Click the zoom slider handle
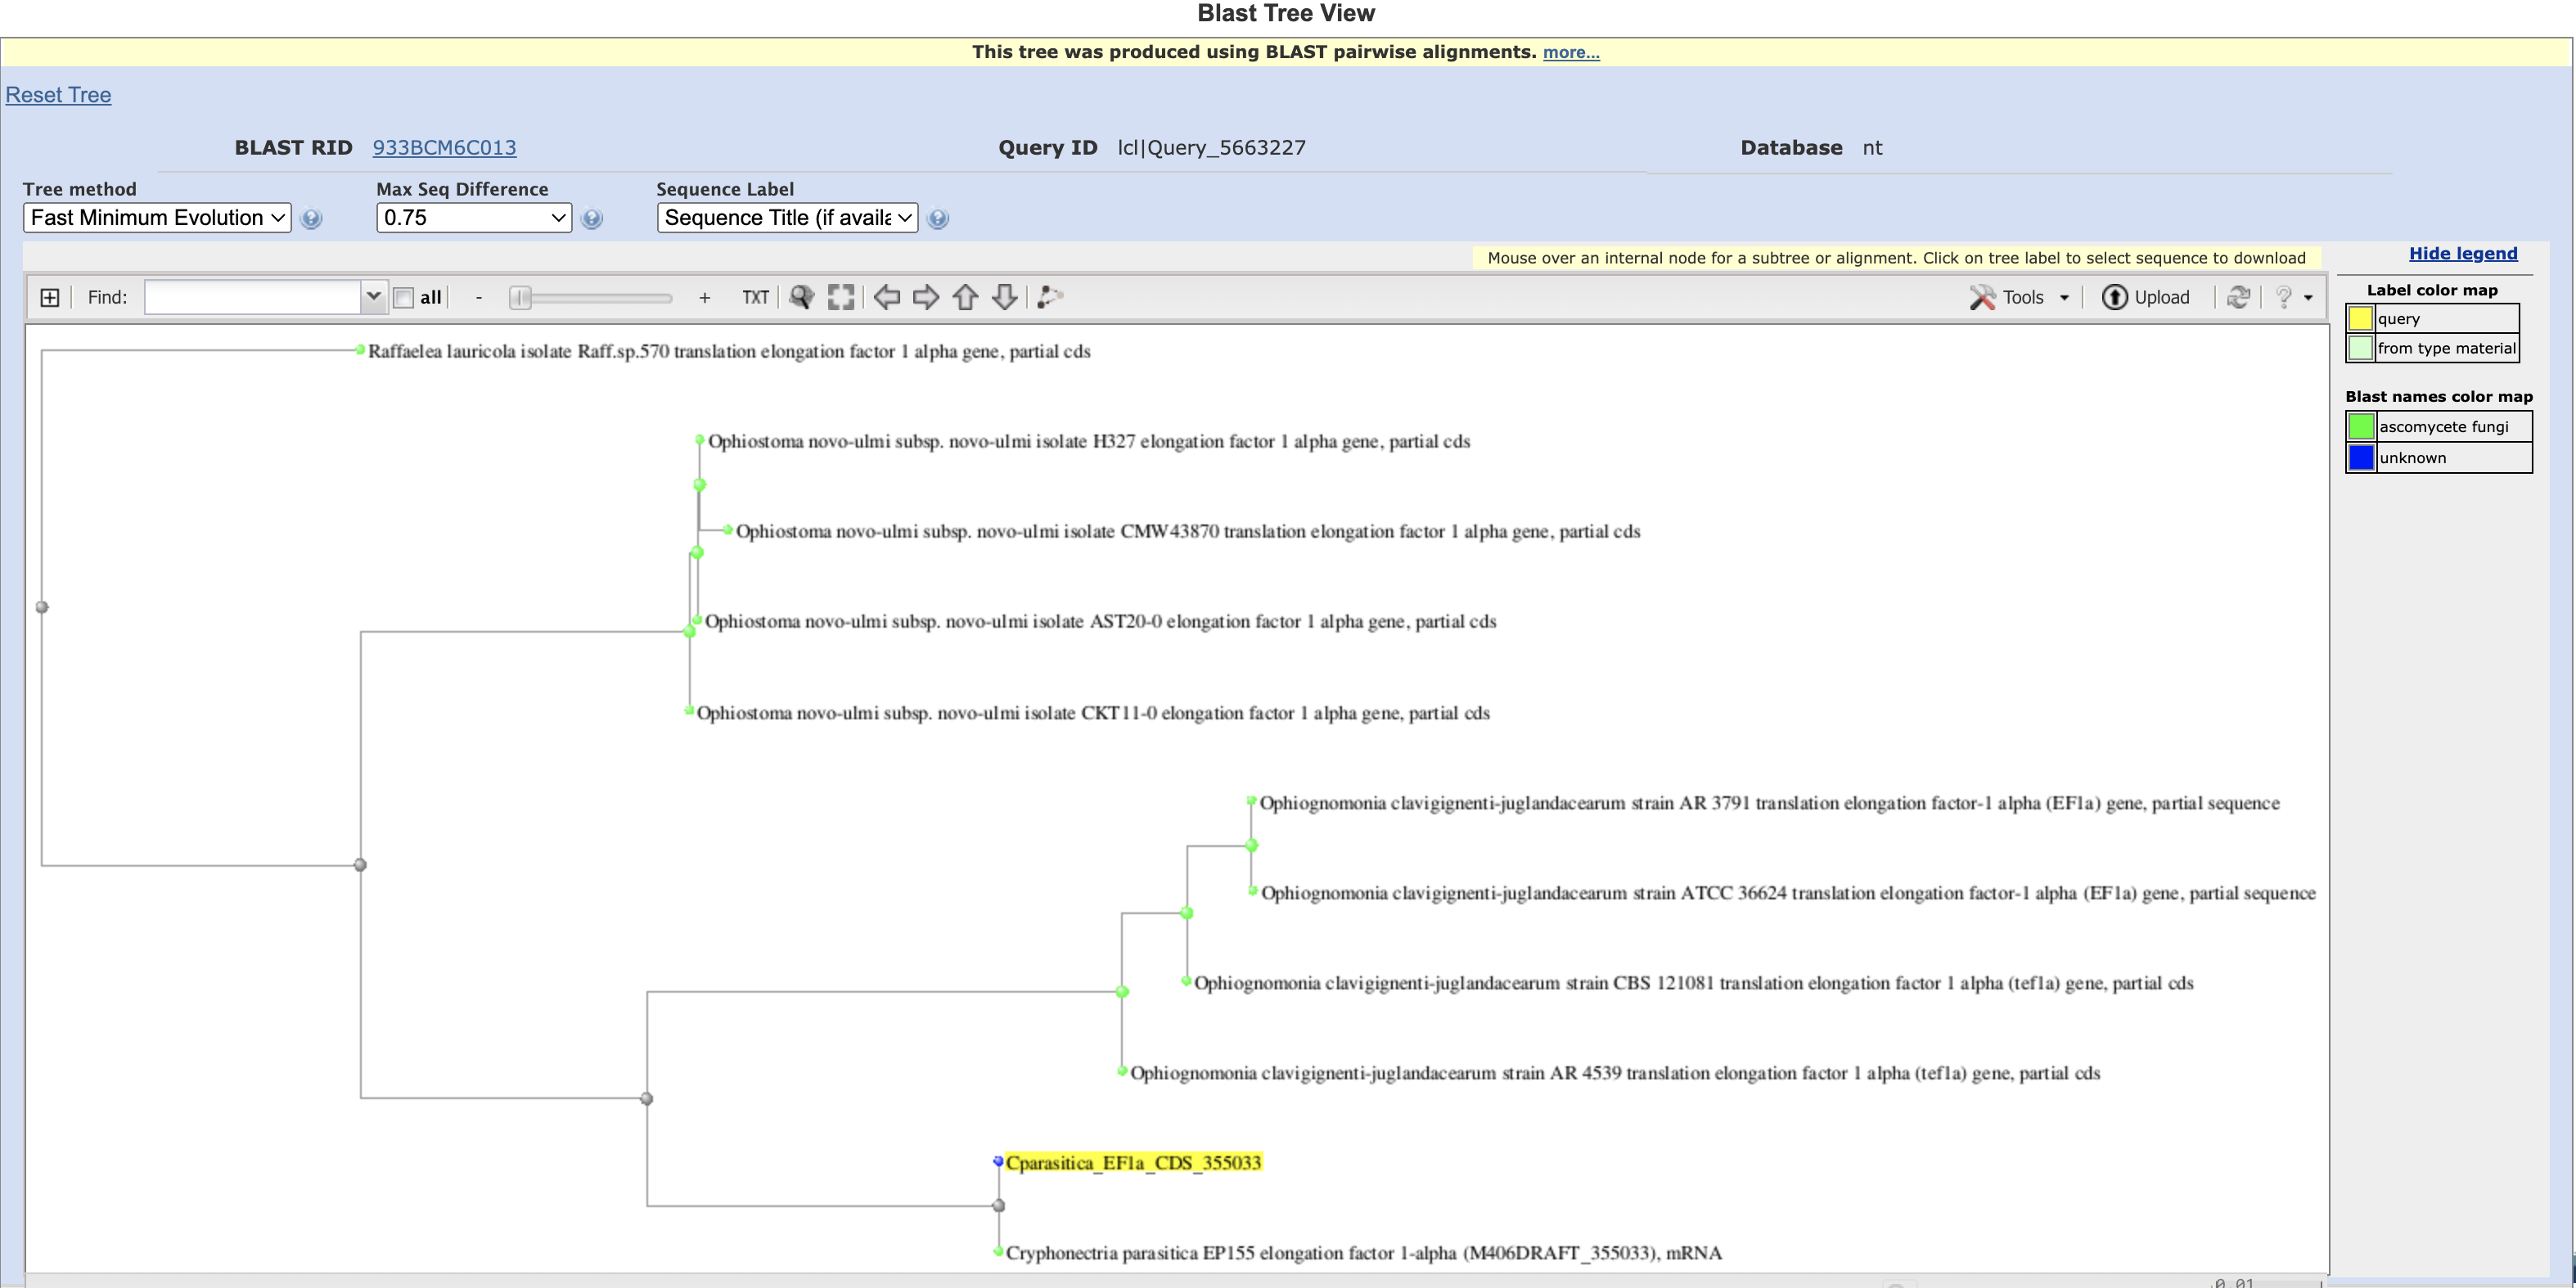This screenshot has height=1288, width=2576. tap(520, 297)
